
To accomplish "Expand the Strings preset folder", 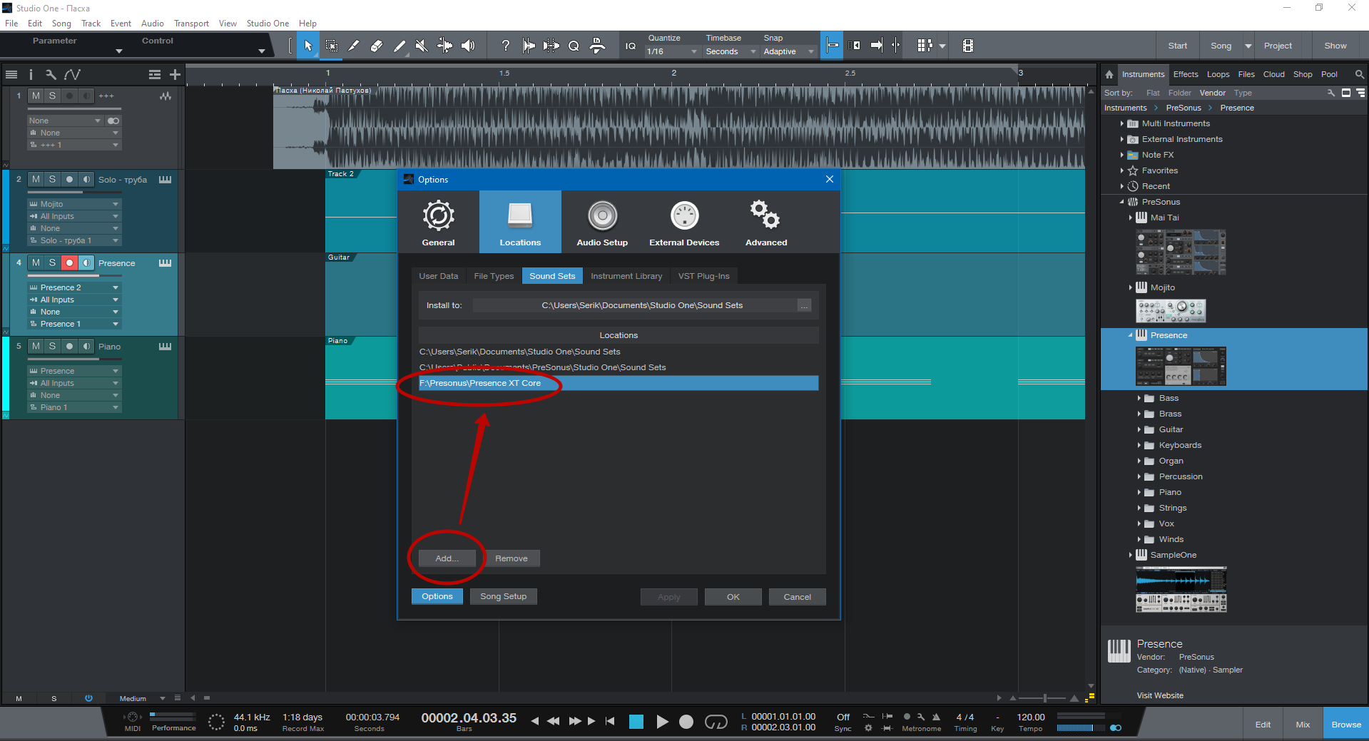I will [x=1139, y=508].
